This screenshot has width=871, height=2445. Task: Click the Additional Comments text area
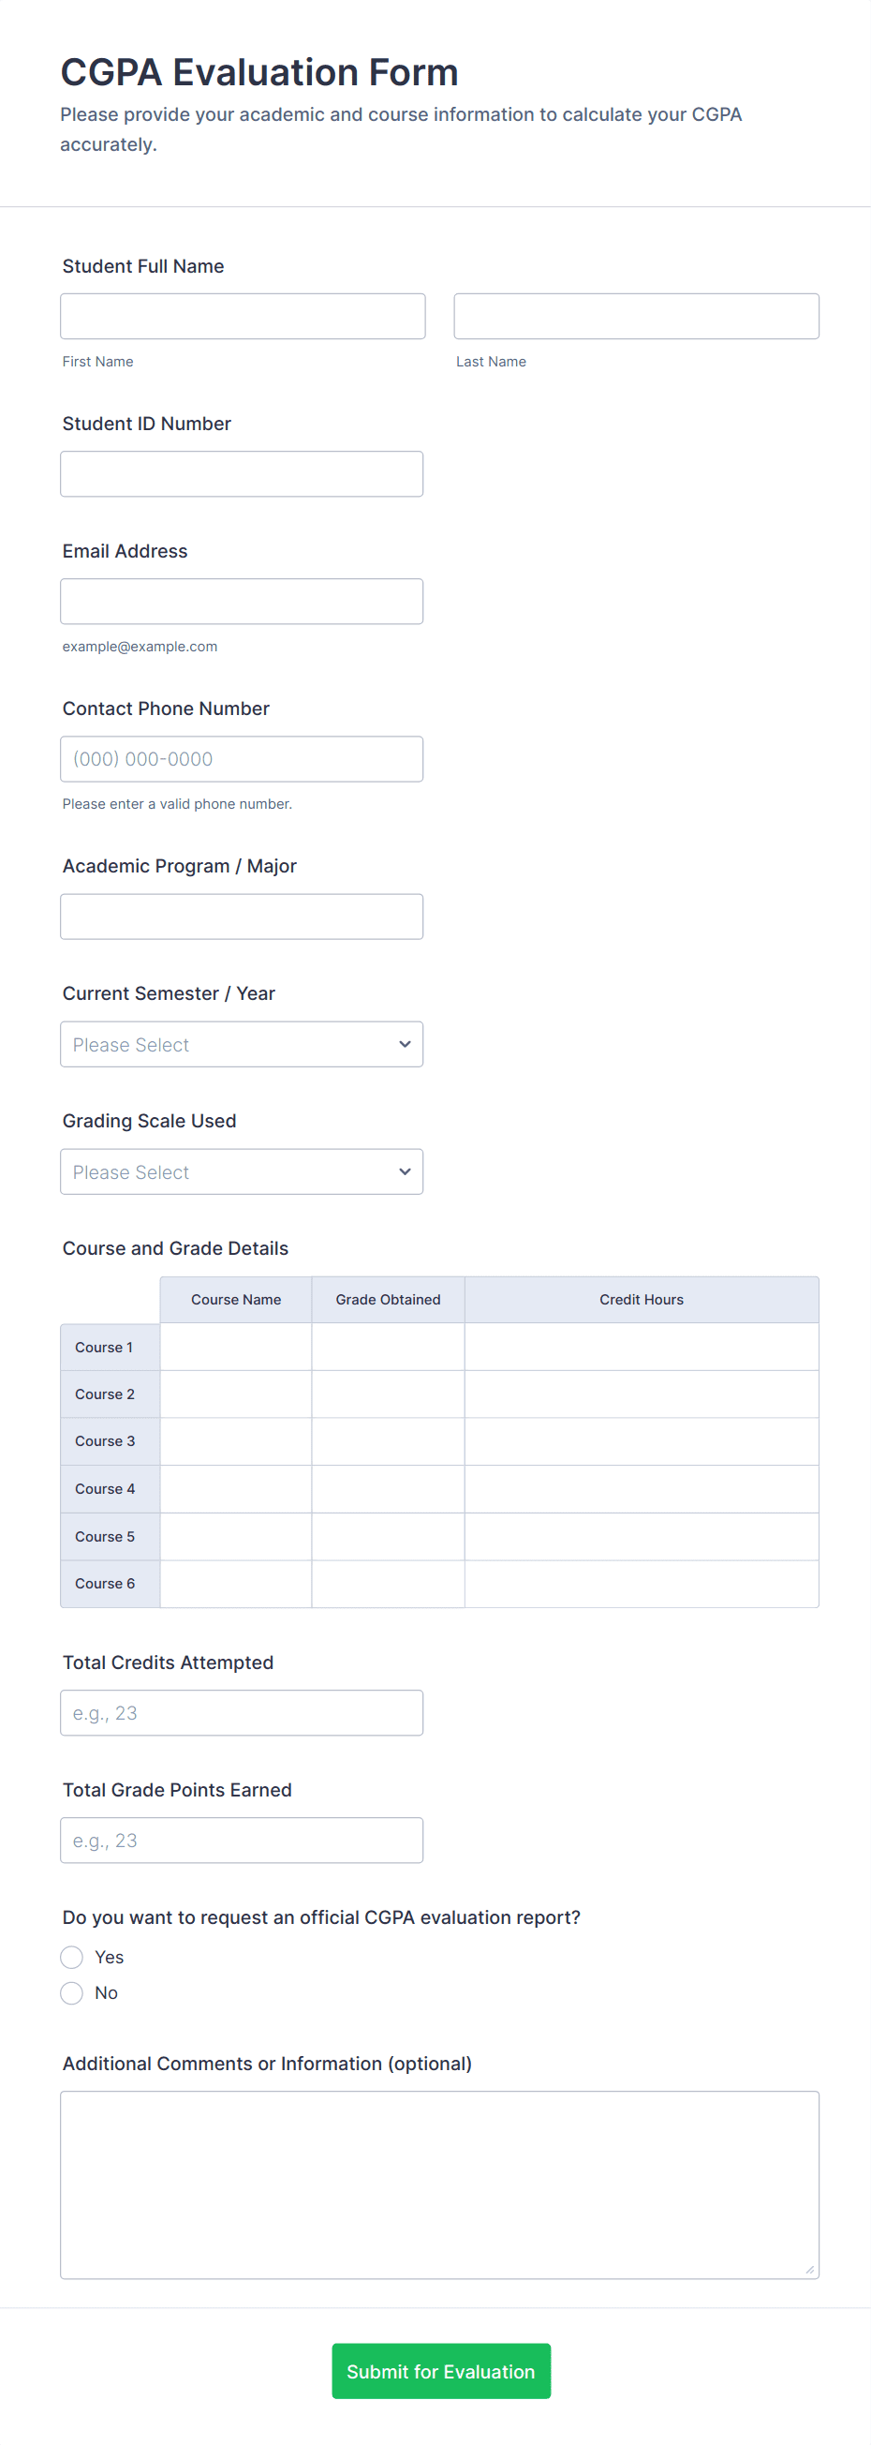(x=439, y=2184)
